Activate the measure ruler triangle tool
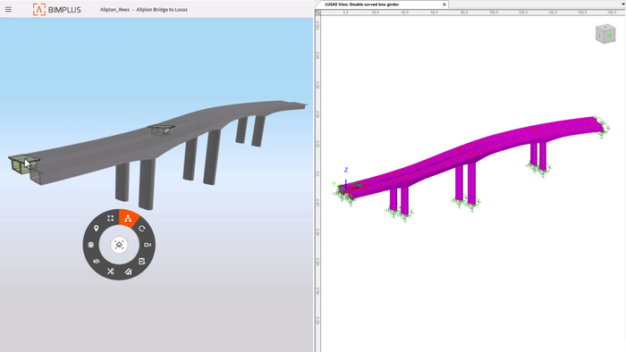Screen dimensions: 626x352 tap(128, 272)
